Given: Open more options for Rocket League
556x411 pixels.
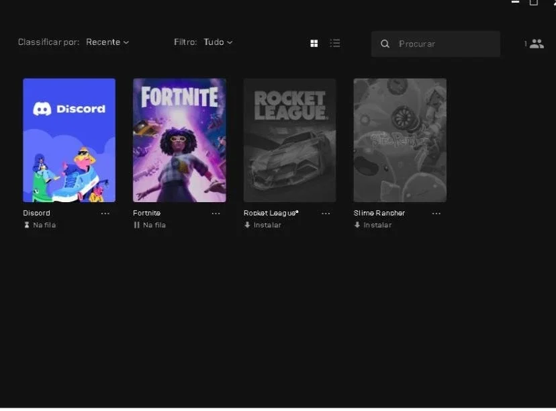Looking at the screenshot, I should 326,214.
